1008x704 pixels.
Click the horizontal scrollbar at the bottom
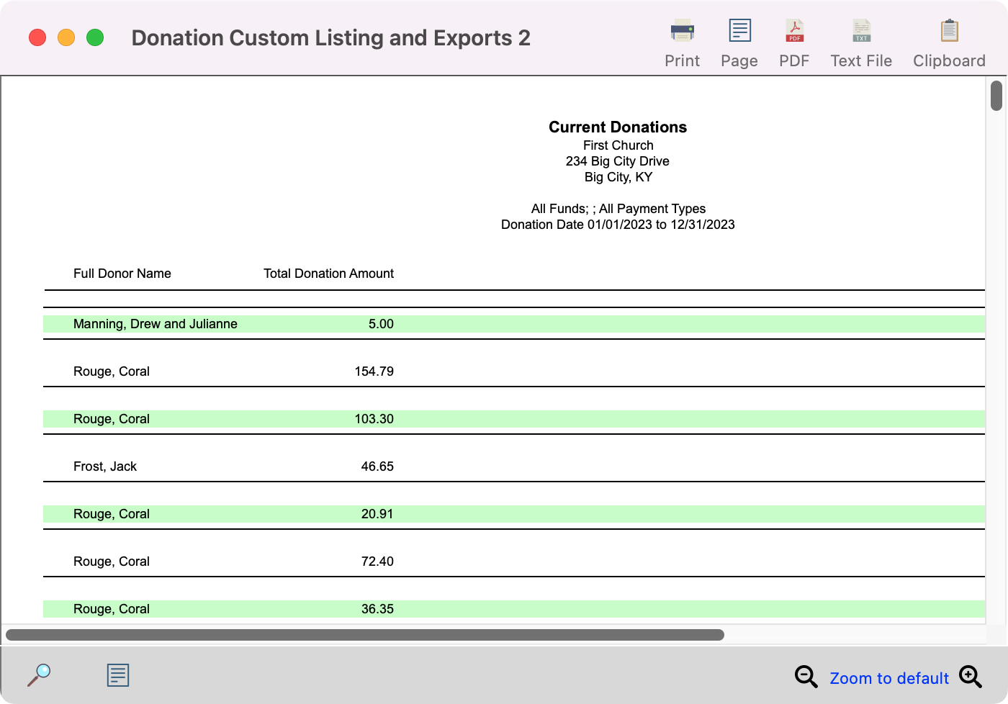pos(364,635)
